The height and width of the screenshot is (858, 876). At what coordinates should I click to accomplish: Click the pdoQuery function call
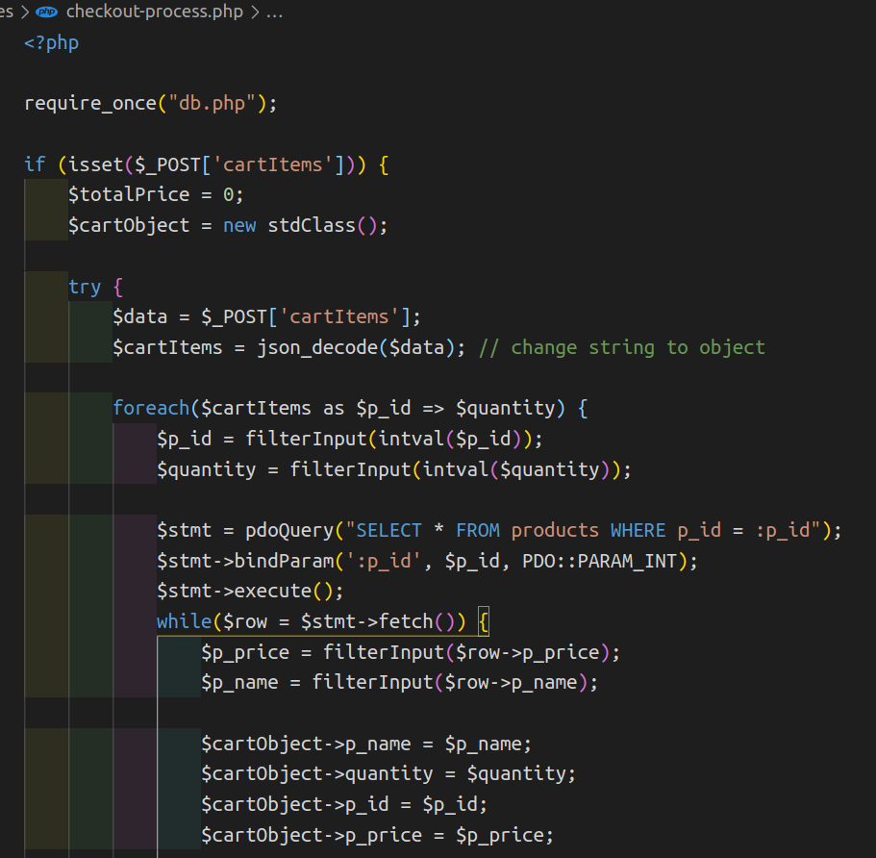click(x=288, y=530)
